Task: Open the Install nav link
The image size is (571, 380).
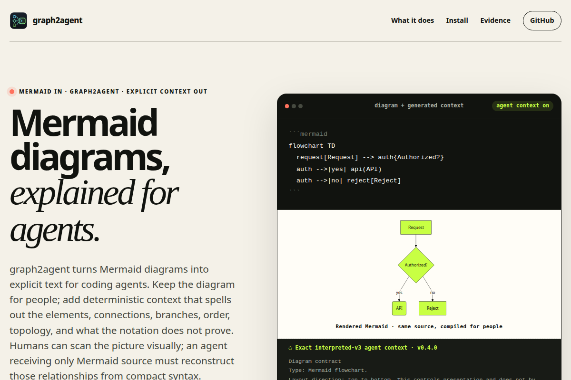Action: (457, 20)
